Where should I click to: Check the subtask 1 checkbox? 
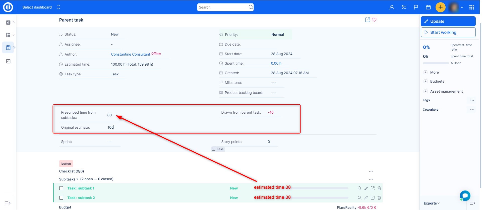pos(61,188)
